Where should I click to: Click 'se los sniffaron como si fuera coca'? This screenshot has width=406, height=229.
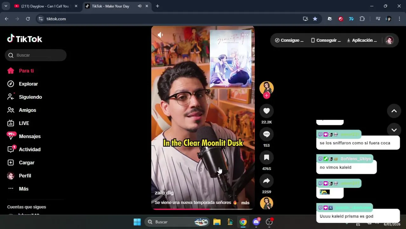pyautogui.click(x=355, y=143)
